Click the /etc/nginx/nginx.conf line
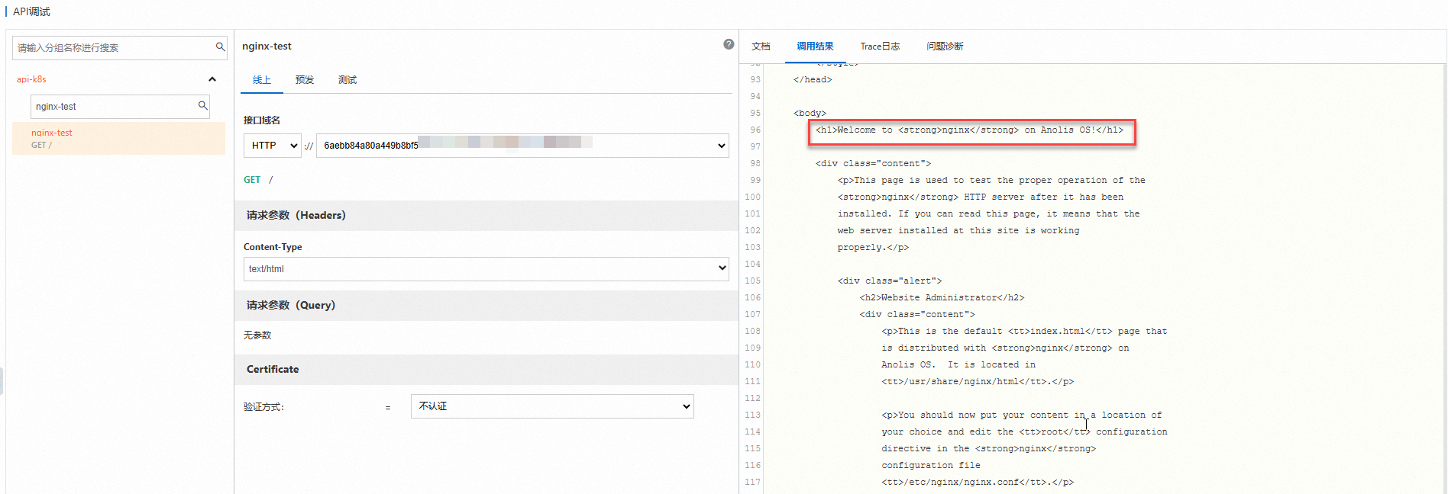This screenshot has width=1448, height=494. pyautogui.click(x=978, y=483)
